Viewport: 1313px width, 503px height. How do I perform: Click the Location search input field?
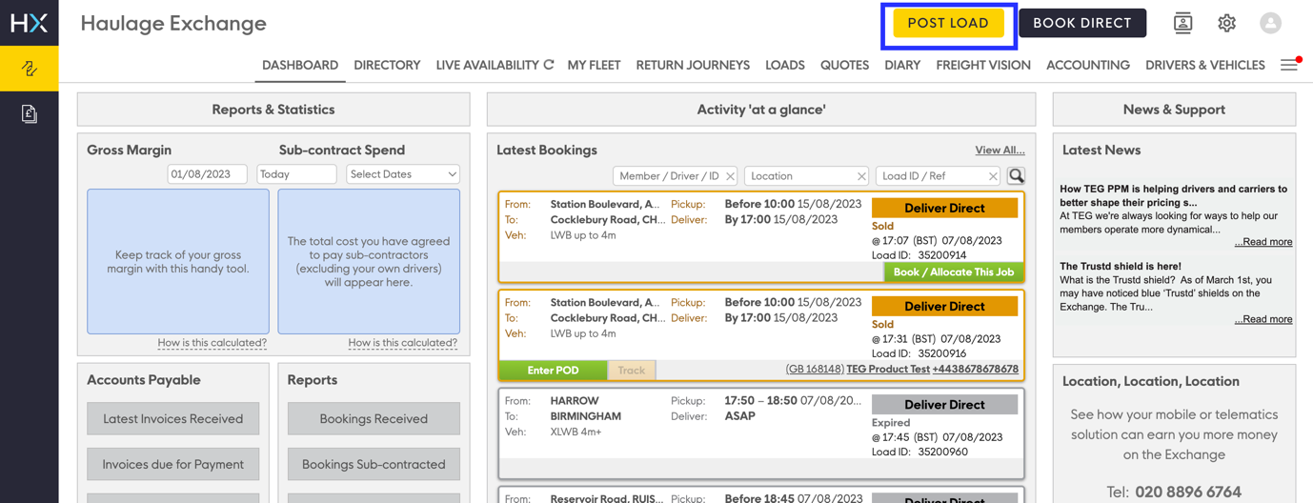coord(798,176)
